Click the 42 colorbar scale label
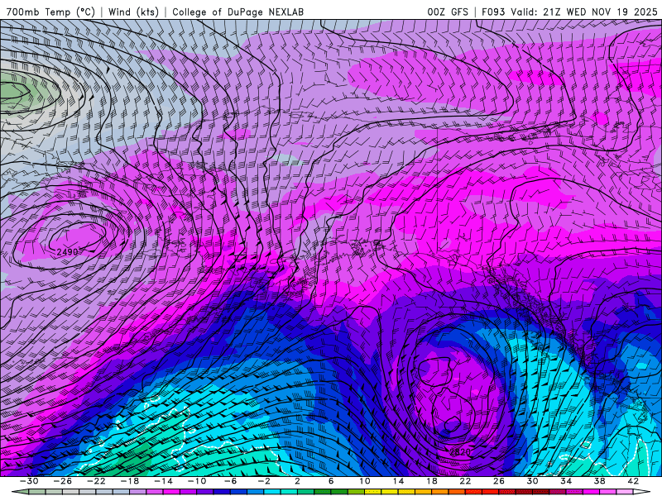 tap(633, 481)
